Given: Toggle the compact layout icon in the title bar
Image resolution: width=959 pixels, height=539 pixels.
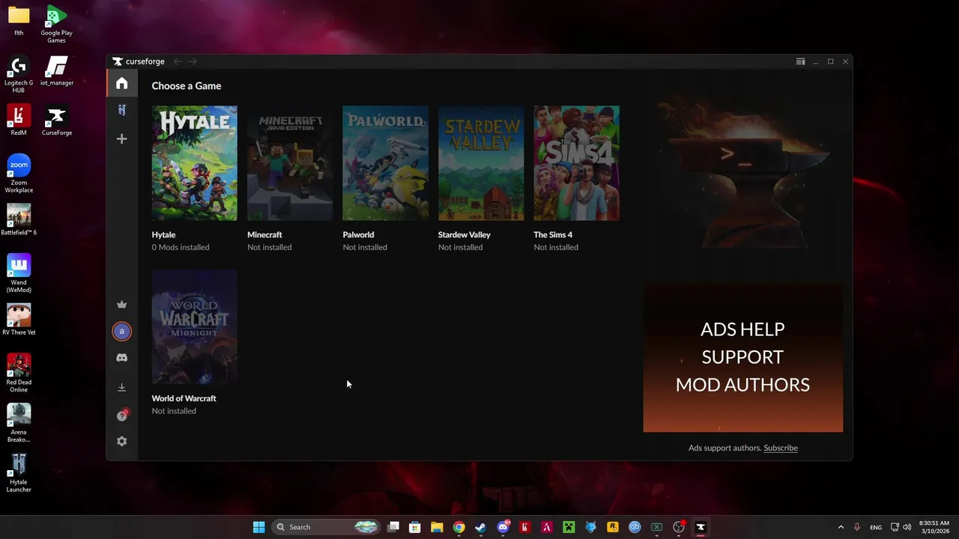Looking at the screenshot, I should pos(800,61).
